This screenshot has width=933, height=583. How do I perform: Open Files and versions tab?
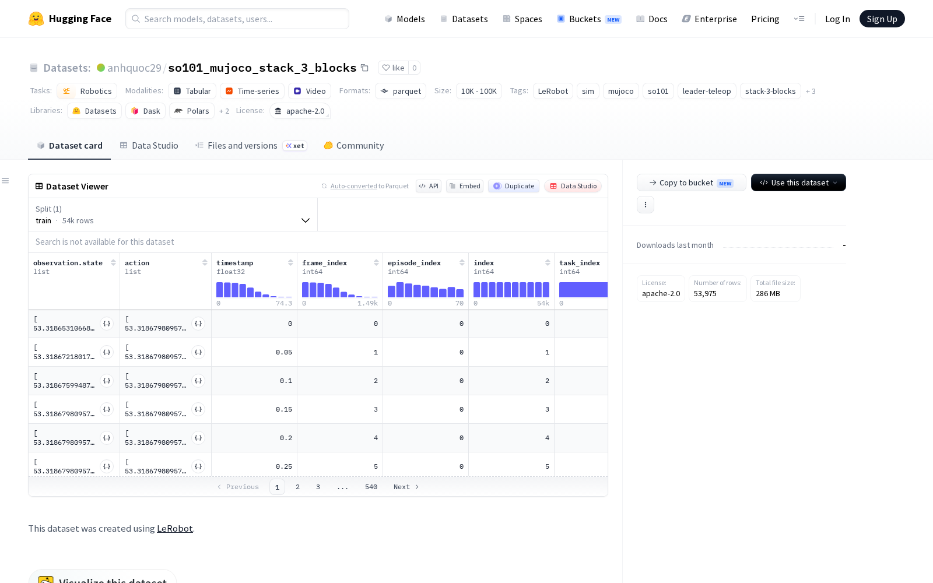251,146
